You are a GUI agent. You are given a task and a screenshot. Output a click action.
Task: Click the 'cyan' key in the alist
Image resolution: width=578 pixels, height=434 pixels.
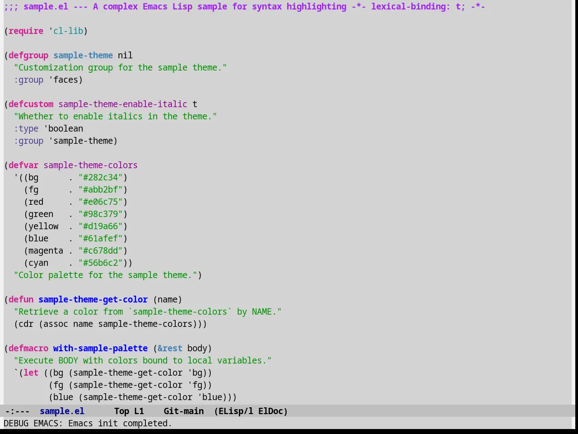(x=38, y=263)
